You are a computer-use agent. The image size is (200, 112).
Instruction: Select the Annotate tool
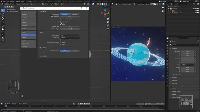point(2,34)
